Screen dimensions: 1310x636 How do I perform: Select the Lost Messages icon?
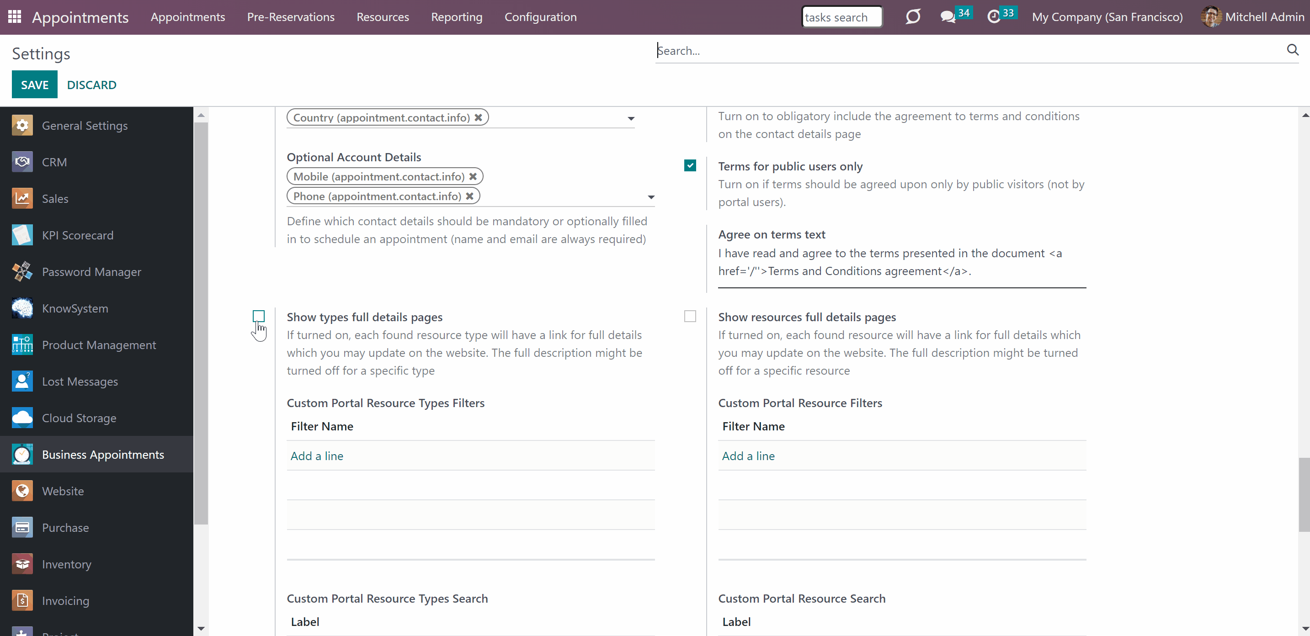[x=22, y=382]
